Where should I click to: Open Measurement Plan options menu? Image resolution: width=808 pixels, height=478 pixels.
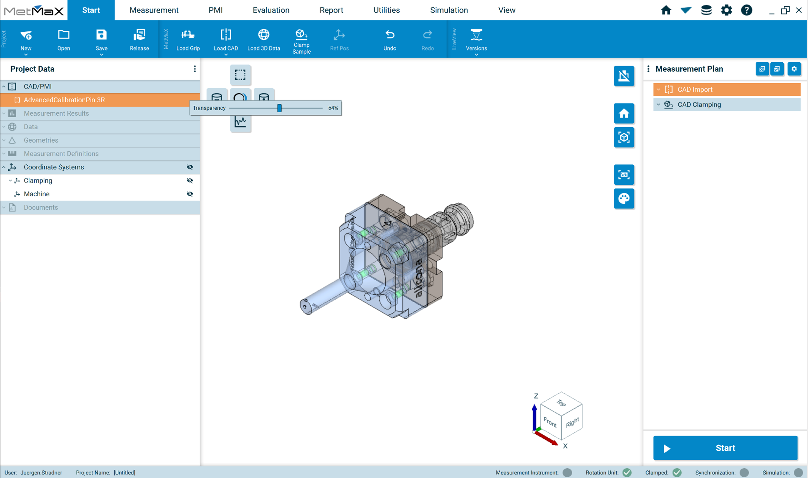tap(648, 69)
